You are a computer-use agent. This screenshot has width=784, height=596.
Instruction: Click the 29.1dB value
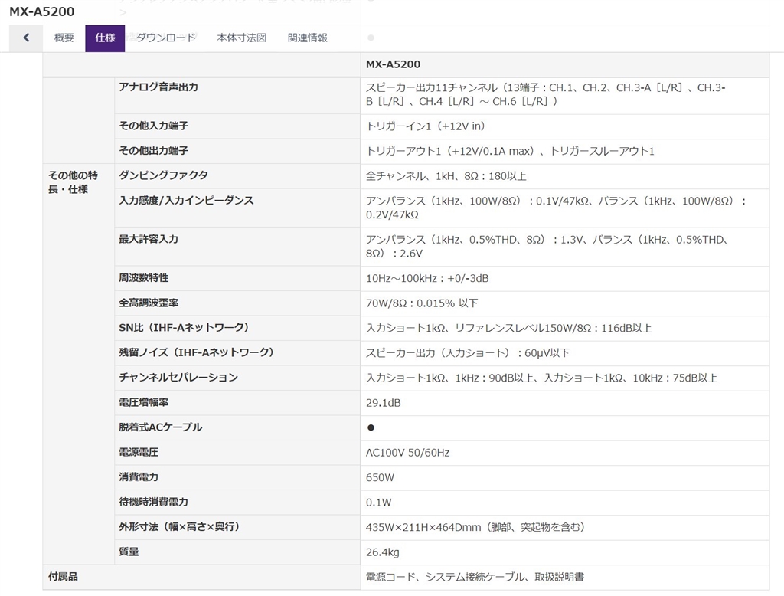(384, 403)
